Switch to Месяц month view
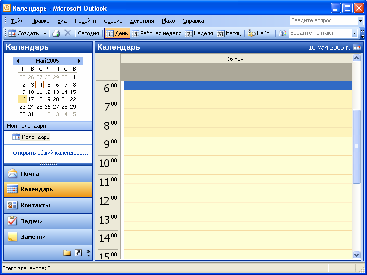Screen dimensions: 367x275 click(x=229, y=33)
